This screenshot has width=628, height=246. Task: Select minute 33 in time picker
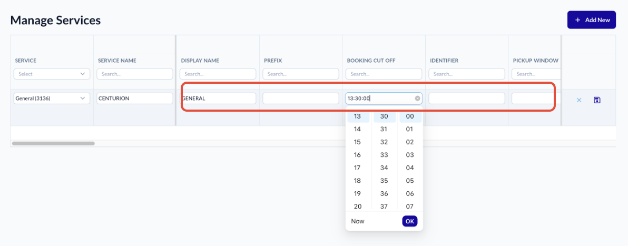tap(385, 155)
